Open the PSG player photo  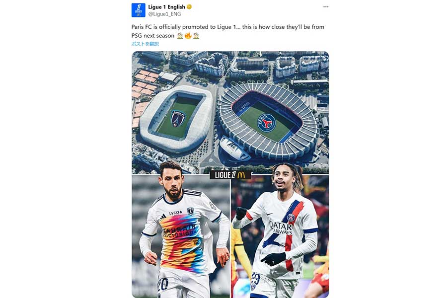pyautogui.click(x=280, y=236)
